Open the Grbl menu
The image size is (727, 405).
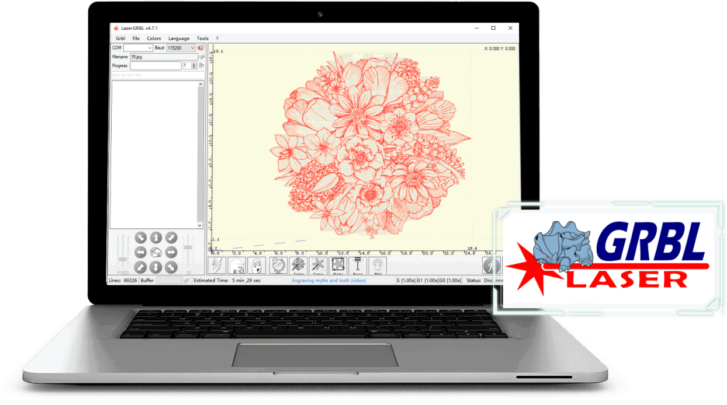(x=120, y=39)
